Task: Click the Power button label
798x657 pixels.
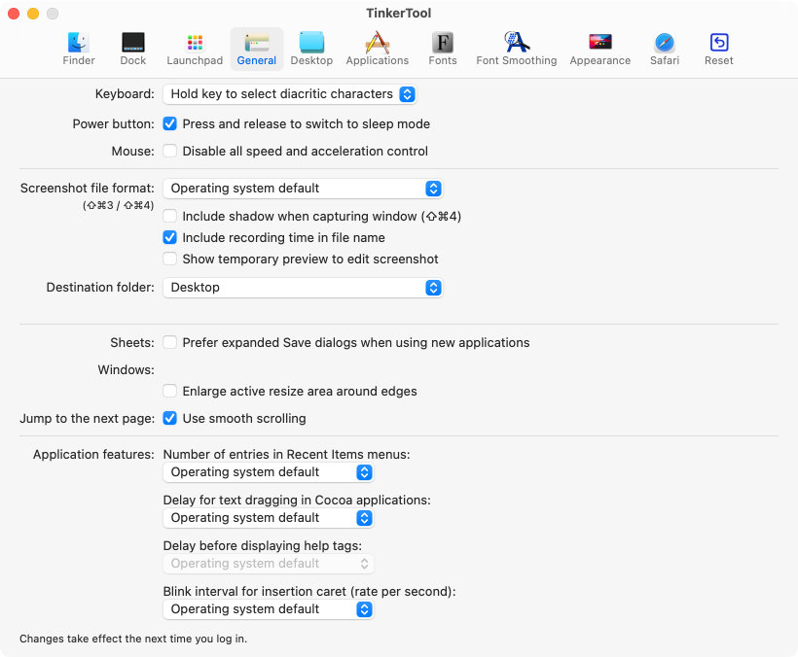Action: (114, 124)
